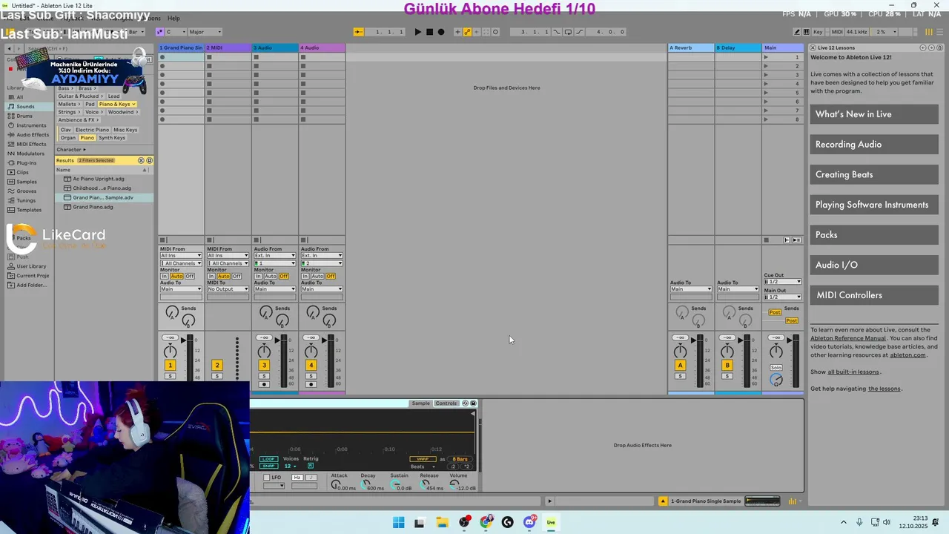Toggle Punch-In switch in control bar

556,32
